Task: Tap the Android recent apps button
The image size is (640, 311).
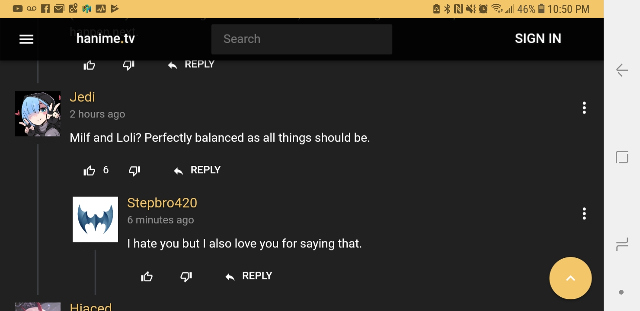Action: 622,244
